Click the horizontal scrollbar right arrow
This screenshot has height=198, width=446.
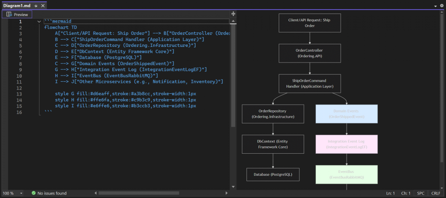(x=226, y=193)
